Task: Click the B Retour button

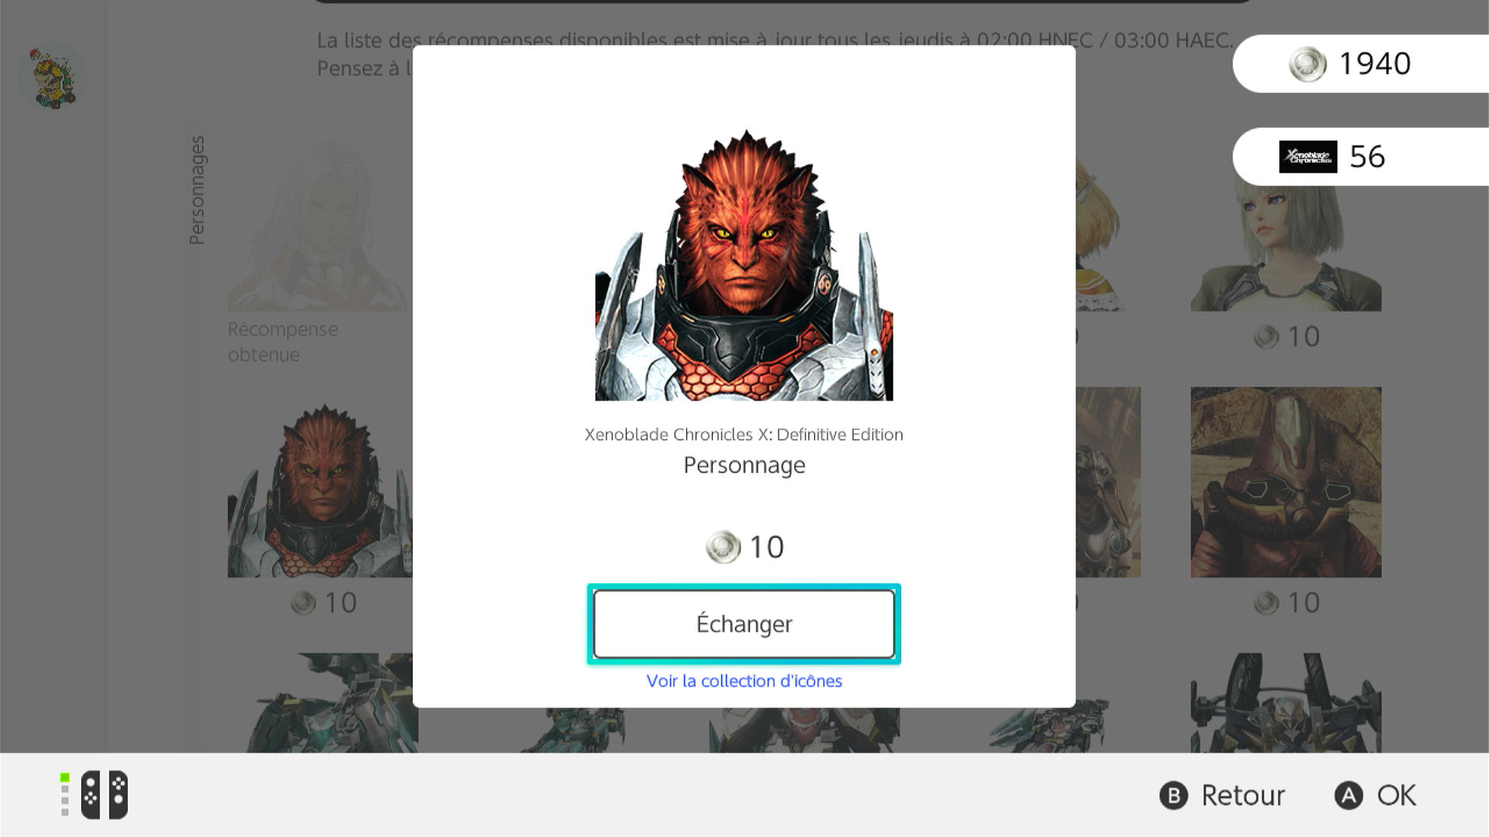Action: click(1222, 796)
